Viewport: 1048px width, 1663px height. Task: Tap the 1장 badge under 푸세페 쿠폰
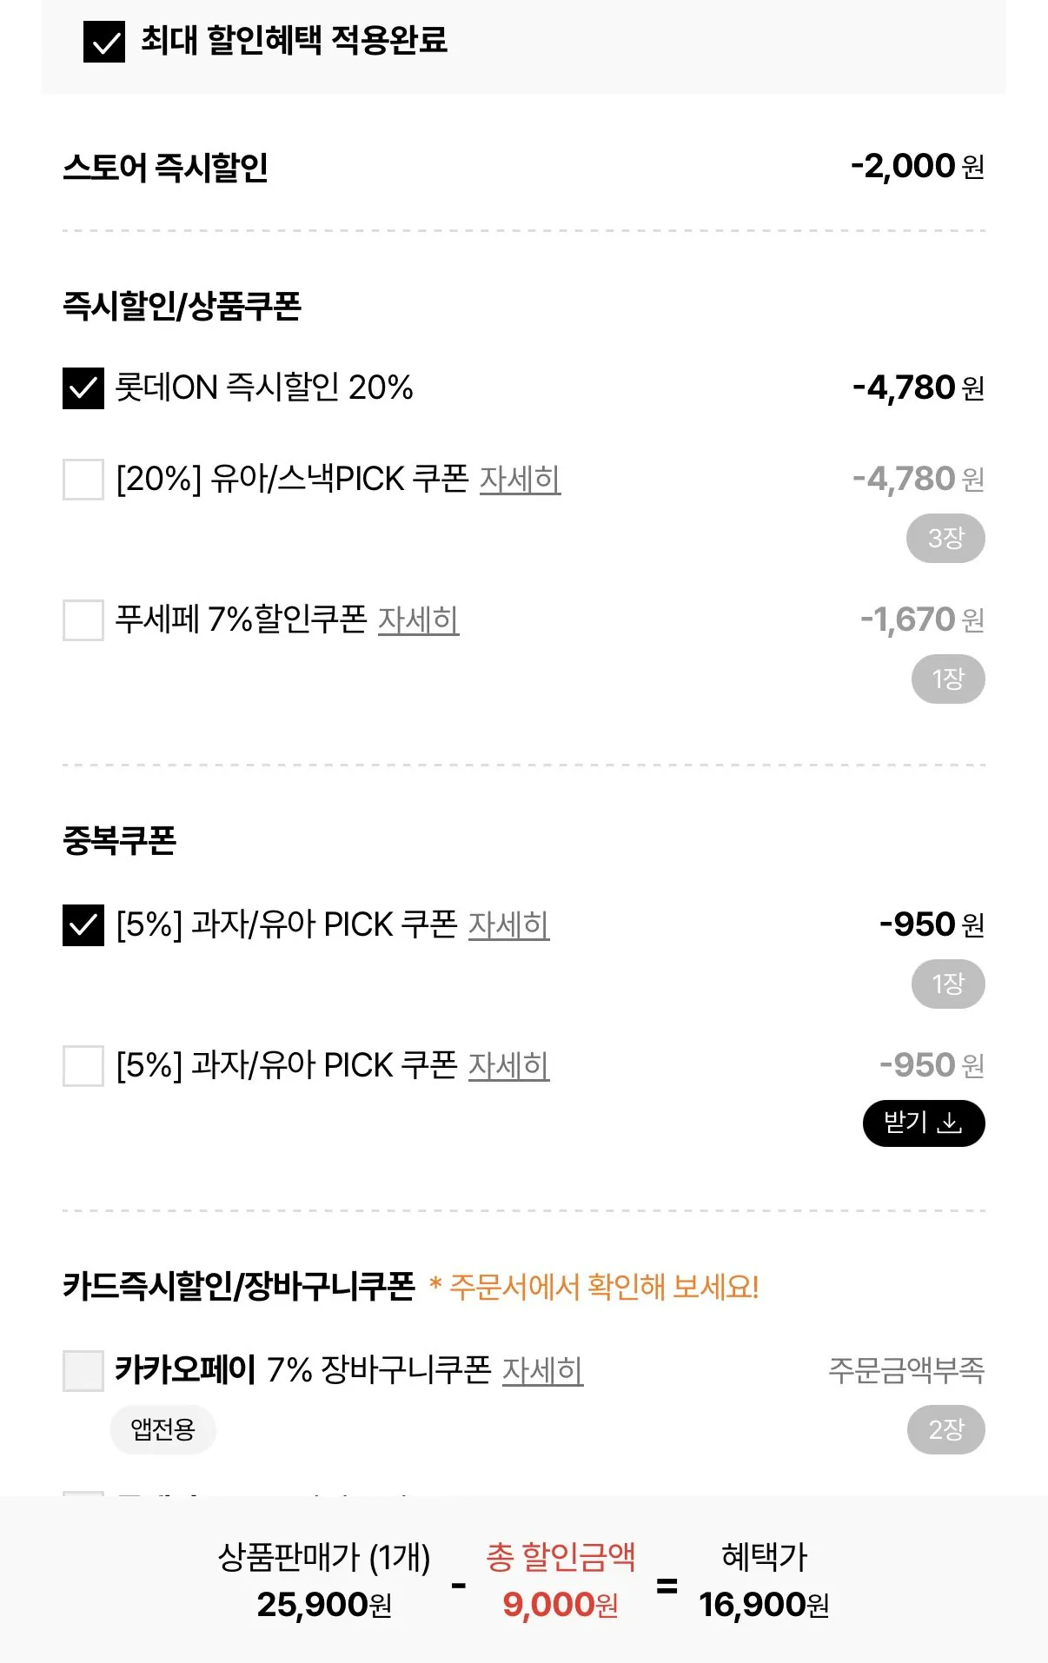point(948,679)
